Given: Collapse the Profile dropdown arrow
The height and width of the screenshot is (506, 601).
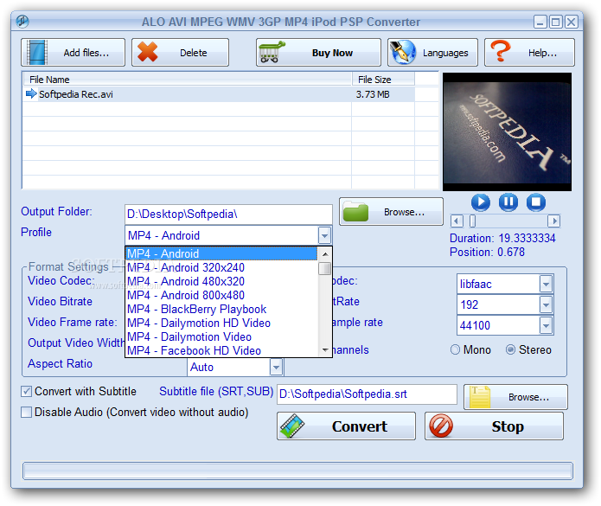Looking at the screenshot, I should (x=324, y=235).
